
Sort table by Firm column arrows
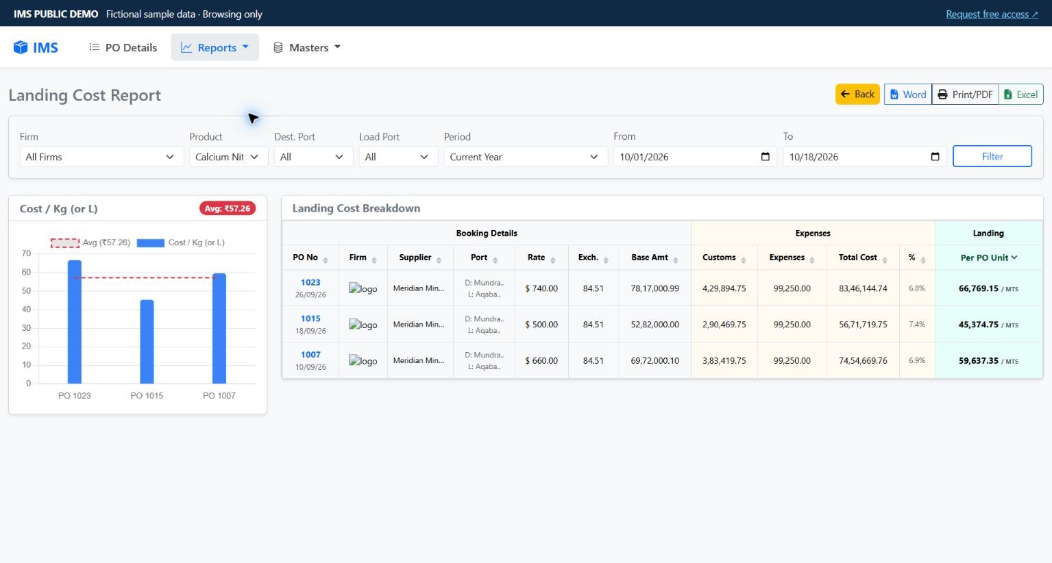click(374, 259)
